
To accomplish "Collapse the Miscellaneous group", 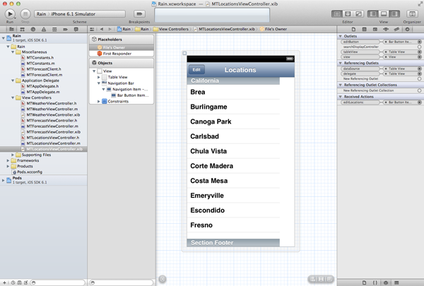I will coord(13,52).
